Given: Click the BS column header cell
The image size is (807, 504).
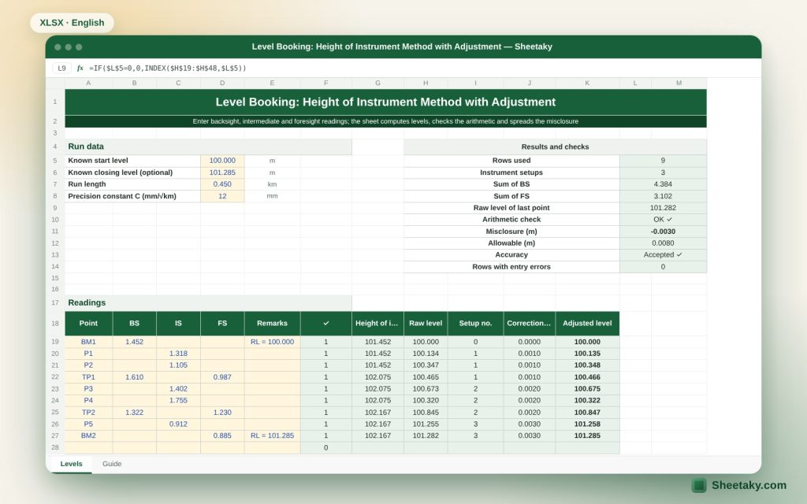Looking at the screenshot, I should click(x=134, y=324).
